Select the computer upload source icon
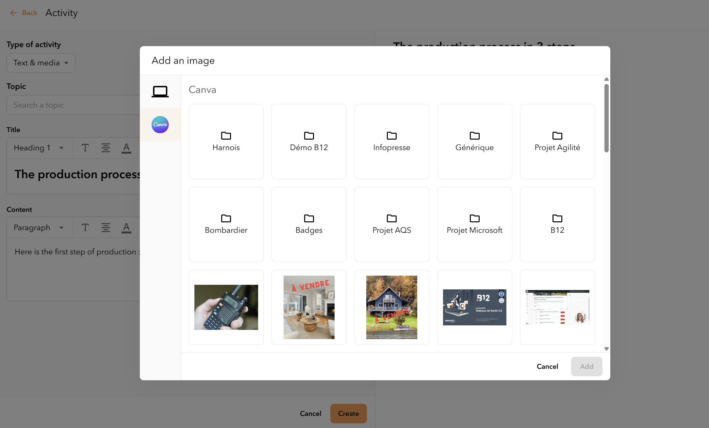The image size is (709, 428). [x=160, y=92]
